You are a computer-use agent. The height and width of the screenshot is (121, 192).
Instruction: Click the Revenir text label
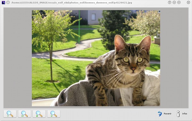(167, 114)
